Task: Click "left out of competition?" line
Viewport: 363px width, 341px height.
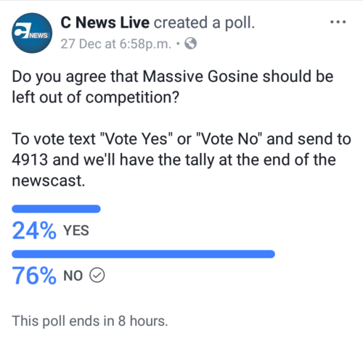Action: (x=96, y=97)
